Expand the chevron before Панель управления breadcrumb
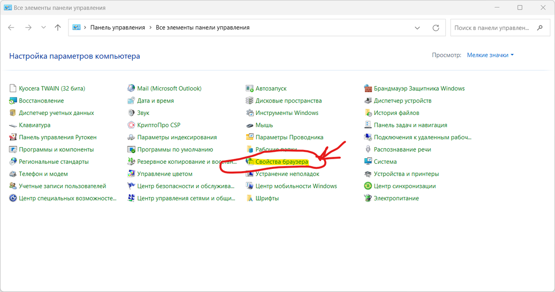Viewport: 555px width, 292px height. pyautogui.click(x=85, y=28)
